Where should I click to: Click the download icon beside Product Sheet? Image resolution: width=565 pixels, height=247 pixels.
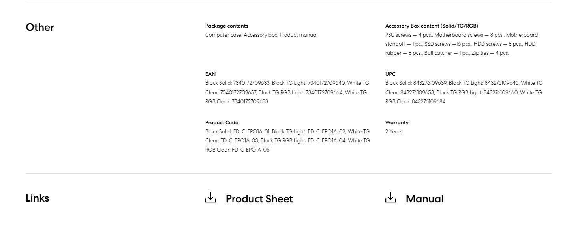tap(210, 198)
